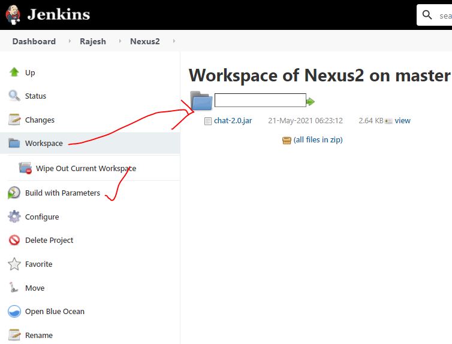The height and width of the screenshot is (344, 452).
Task: Click the chat-2.0.jar file icon
Action: click(x=208, y=121)
